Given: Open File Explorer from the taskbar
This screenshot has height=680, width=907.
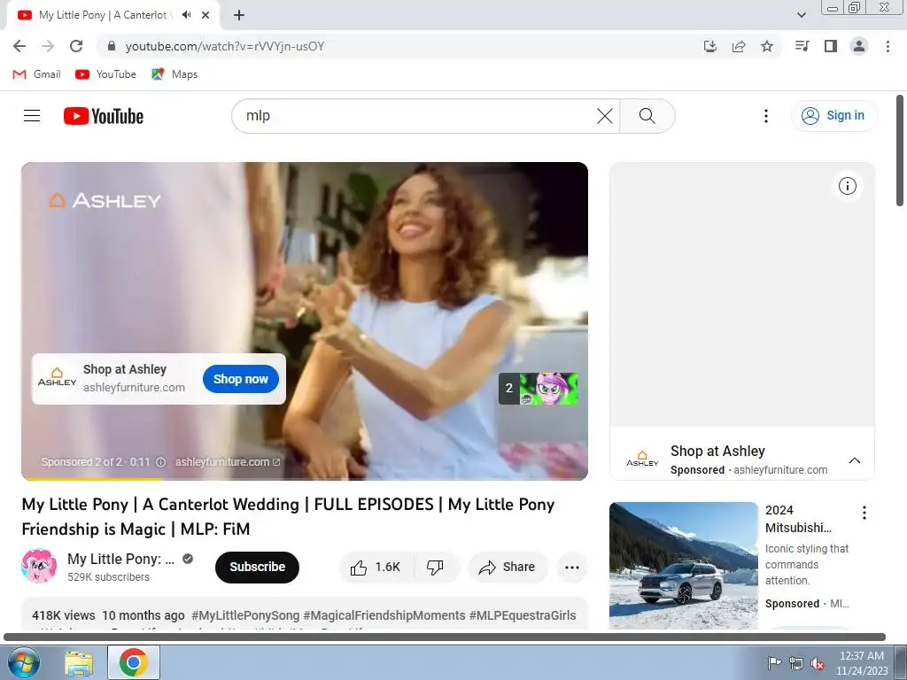Looking at the screenshot, I should point(79,663).
